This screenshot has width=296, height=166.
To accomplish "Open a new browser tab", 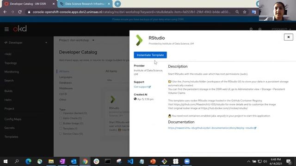I will click(117, 4).
